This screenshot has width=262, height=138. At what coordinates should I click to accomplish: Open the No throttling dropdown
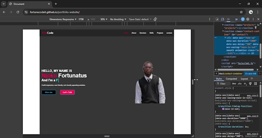tap(118, 19)
